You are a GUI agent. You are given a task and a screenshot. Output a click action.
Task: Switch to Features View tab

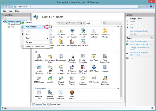[x=40, y=104]
